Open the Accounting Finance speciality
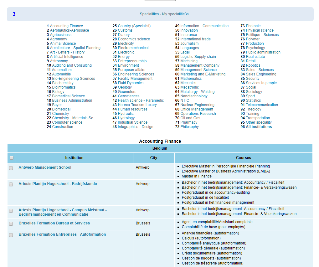319x267 pixels. tap(66, 26)
